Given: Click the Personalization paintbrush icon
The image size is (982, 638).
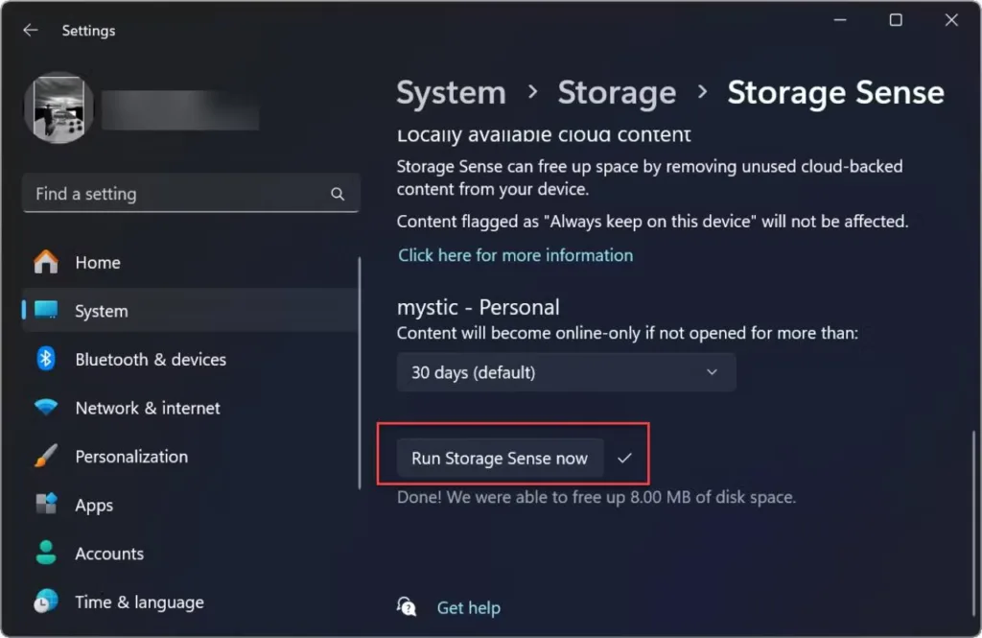Looking at the screenshot, I should 46,457.
